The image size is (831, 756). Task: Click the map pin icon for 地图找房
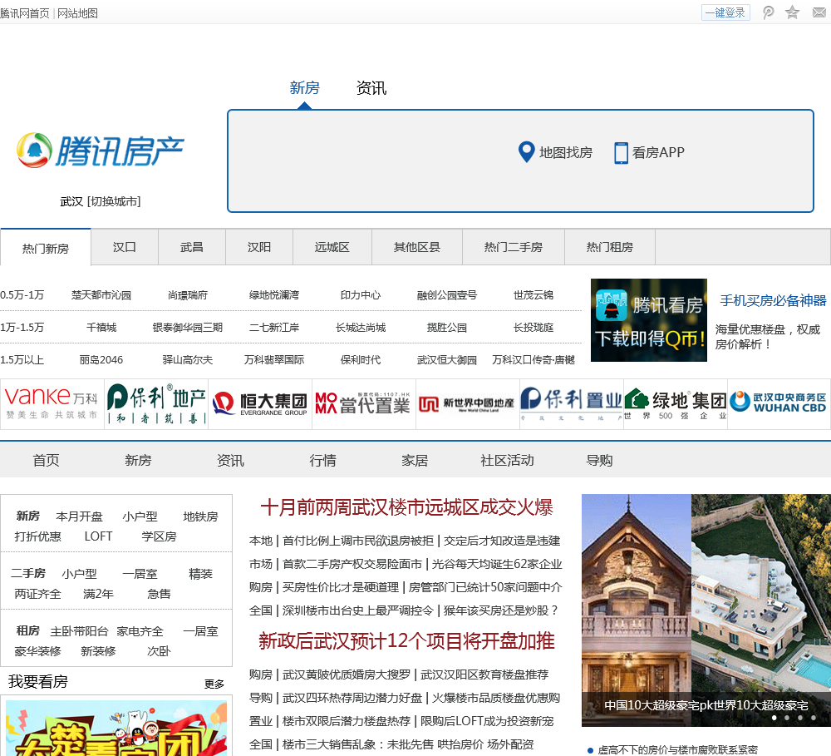coord(526,152)
